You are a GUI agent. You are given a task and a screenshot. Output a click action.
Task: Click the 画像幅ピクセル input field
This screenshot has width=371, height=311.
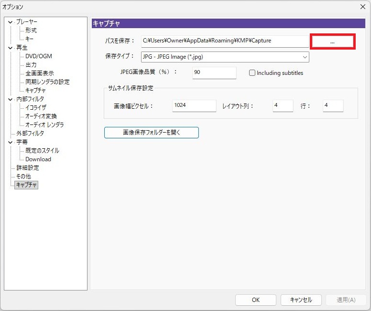coord(194,105)
